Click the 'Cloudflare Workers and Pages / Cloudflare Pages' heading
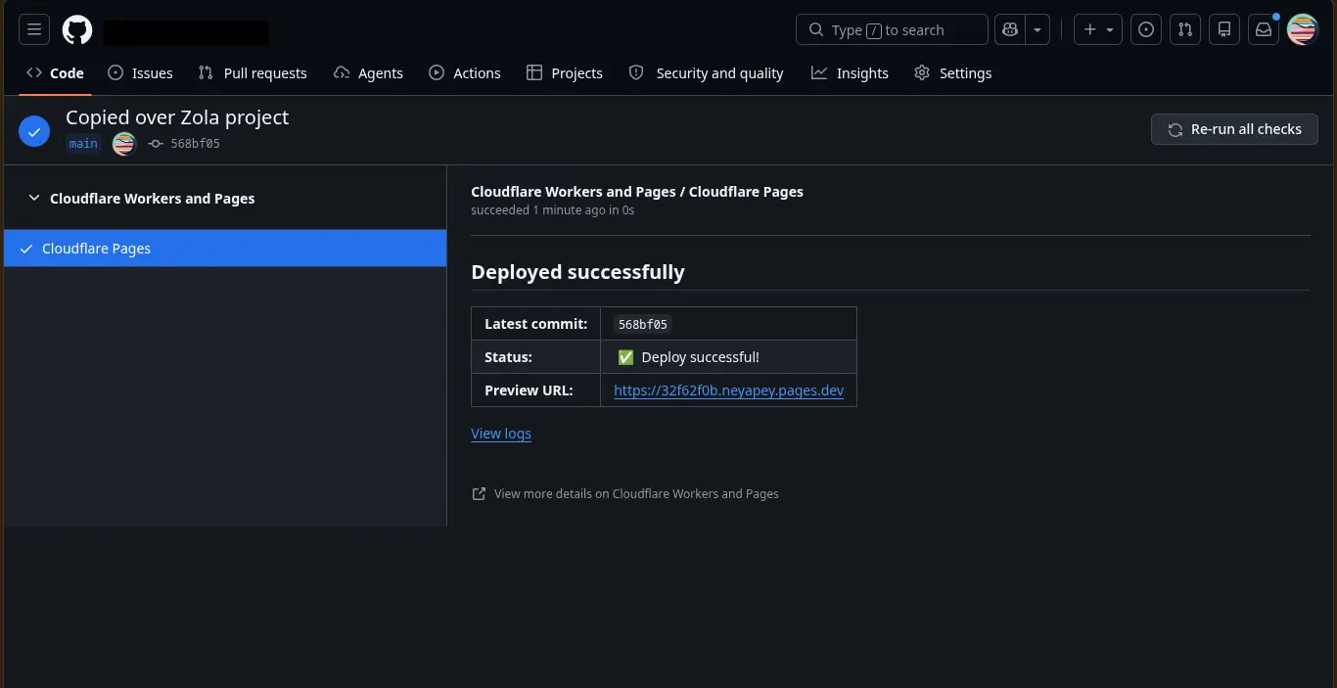1337x688 pixels. [x=637, y=192]
